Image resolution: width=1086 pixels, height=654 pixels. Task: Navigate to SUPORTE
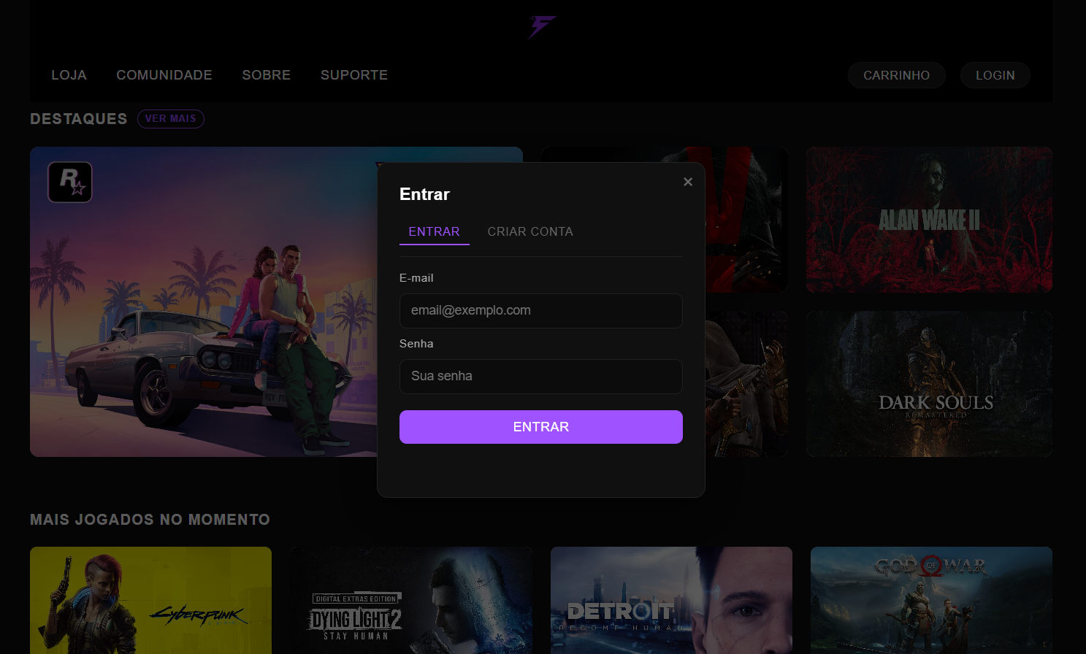pos(354,75)
